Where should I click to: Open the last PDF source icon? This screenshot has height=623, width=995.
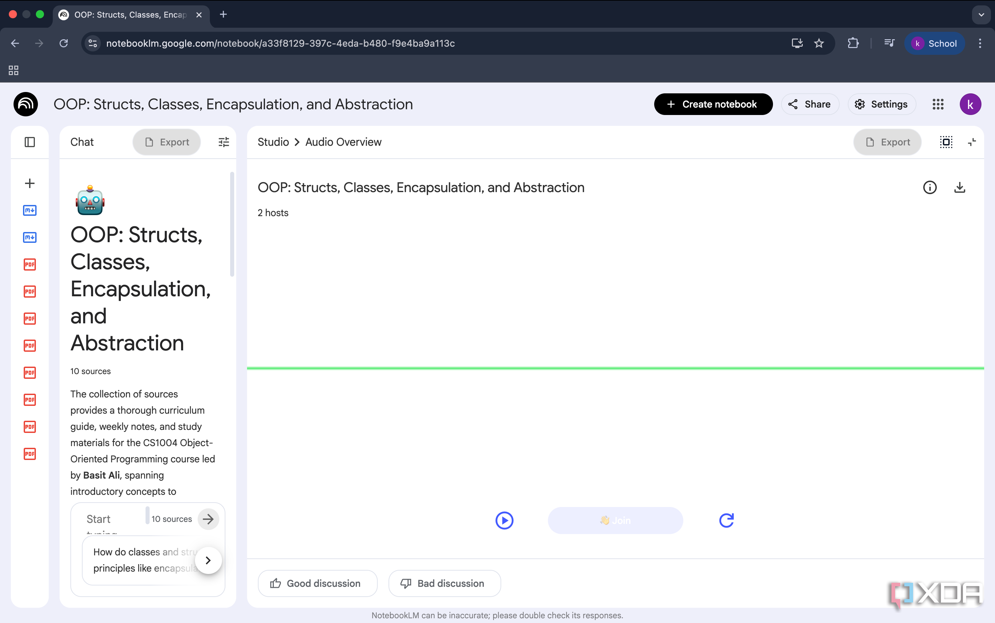(30, 454)
